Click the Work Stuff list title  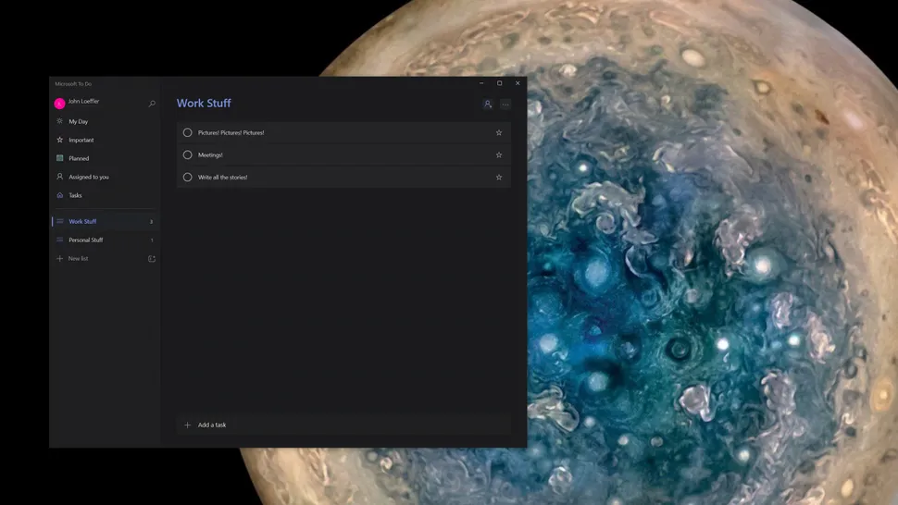pyautogui.click(x=204, y=103)
